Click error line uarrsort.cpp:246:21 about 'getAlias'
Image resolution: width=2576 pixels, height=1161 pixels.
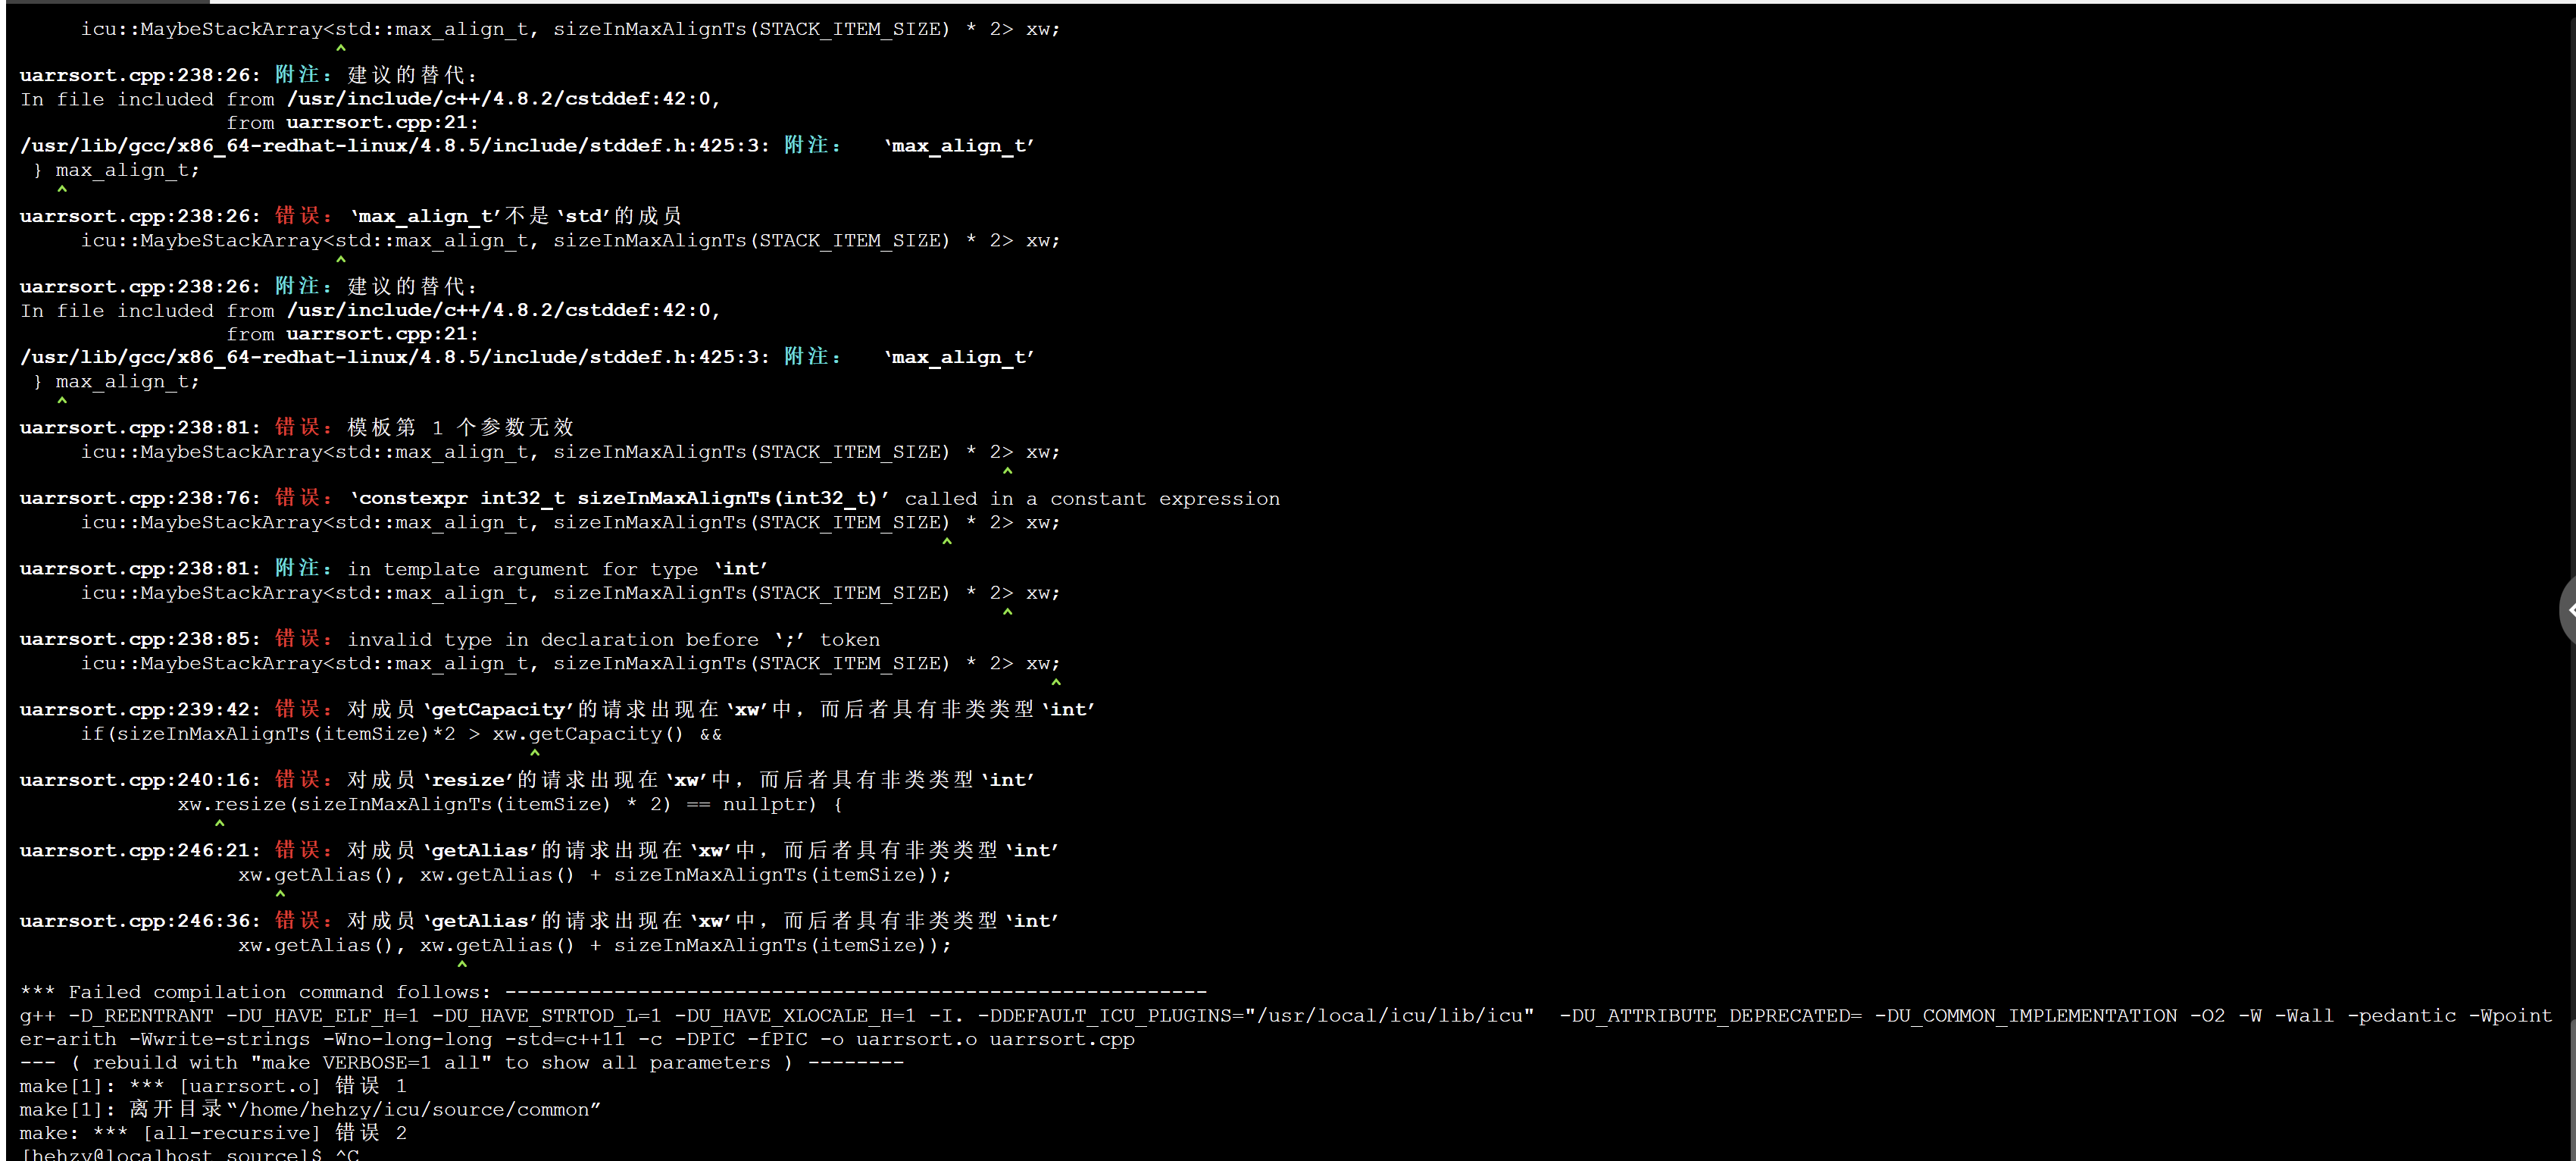[x=539, y=850]
